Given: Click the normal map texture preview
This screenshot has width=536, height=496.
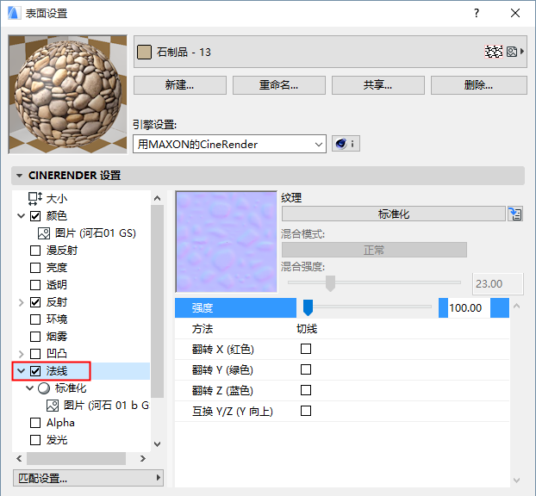Looking at the screenshot, I should coord(227,242).
